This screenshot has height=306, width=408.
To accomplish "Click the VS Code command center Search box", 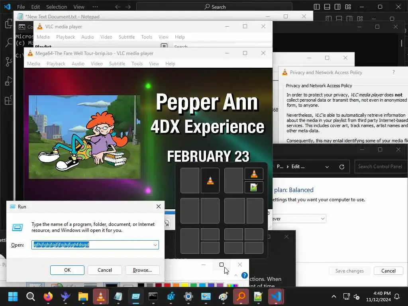I will [x=214, y=7].
